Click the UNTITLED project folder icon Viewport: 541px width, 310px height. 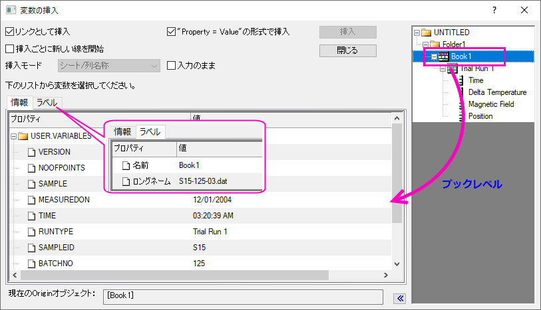tap(427, 33)
